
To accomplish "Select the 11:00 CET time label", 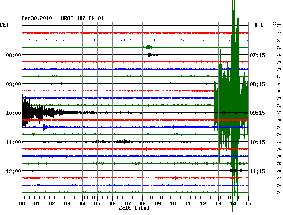I will pos(13,142).
